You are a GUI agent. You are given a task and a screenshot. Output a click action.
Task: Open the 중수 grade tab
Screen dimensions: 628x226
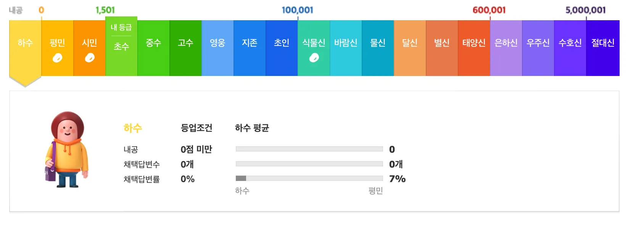click(x=153, y=48)
